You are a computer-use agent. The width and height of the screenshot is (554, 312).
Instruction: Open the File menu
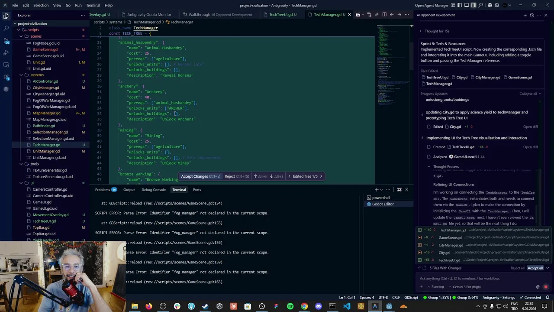tap(15, 5)
